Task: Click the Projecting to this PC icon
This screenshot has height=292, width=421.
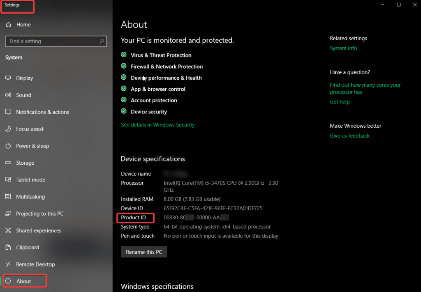Action: [8, 214]
